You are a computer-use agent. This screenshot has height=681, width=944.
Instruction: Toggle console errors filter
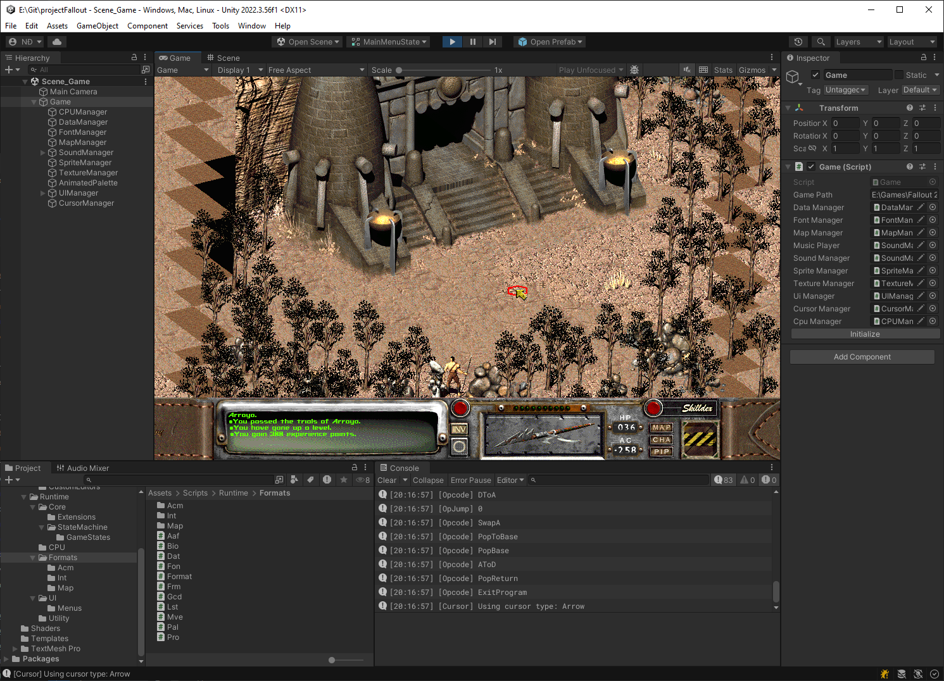[769, 480]
